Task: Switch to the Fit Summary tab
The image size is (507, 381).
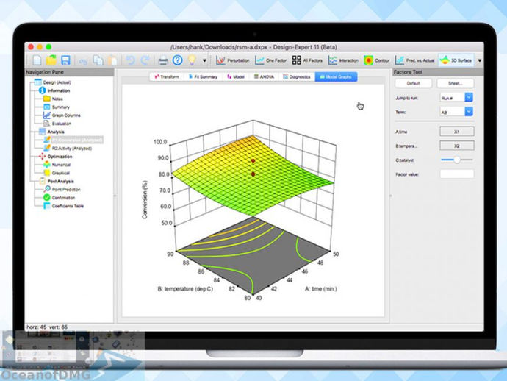Action: coord(203,76)
